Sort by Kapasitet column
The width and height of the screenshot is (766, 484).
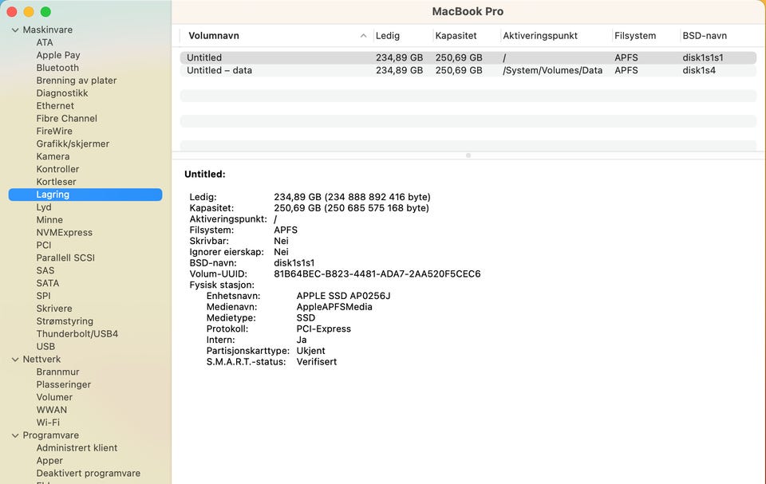[456, 36]
